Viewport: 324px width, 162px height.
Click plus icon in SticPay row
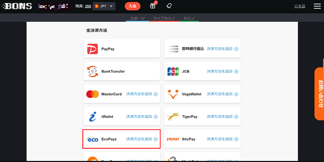click(236, 139)
